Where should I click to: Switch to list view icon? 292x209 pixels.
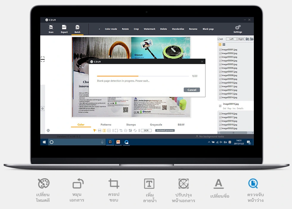click(220, 44)
